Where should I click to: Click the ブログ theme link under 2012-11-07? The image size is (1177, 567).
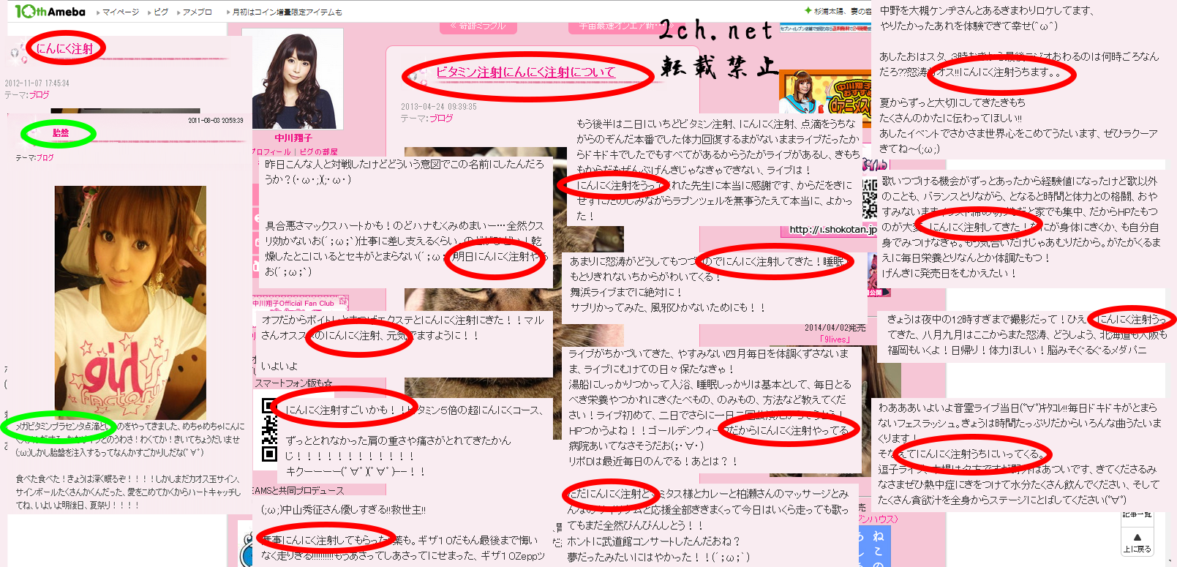(40, 94)
